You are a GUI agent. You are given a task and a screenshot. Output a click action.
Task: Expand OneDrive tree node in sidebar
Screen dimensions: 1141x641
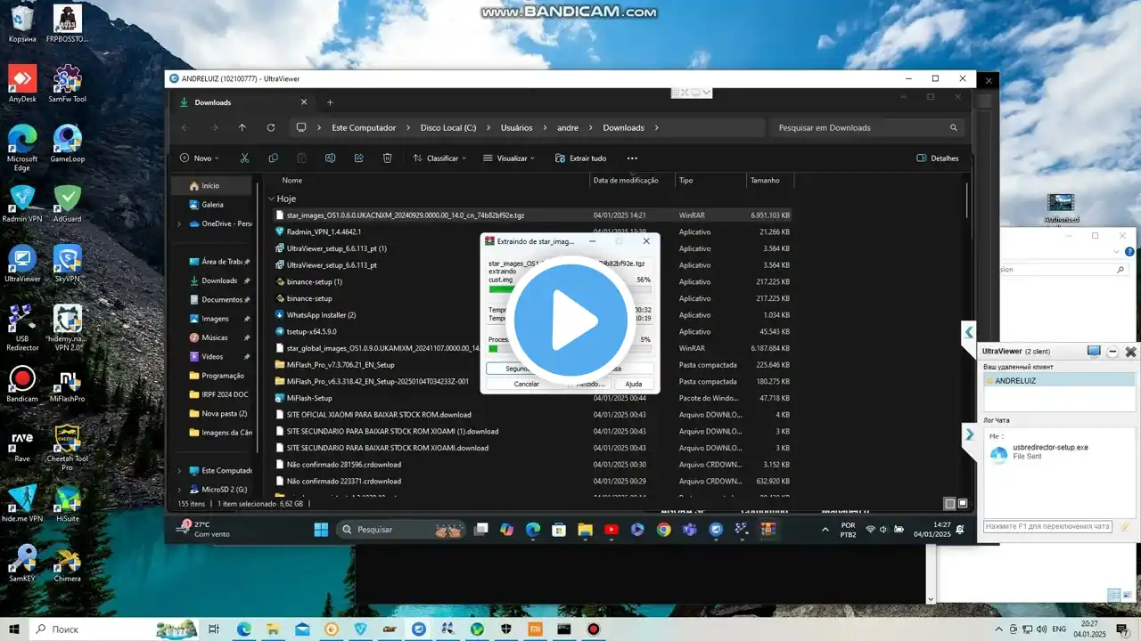(x=181, y=223)
